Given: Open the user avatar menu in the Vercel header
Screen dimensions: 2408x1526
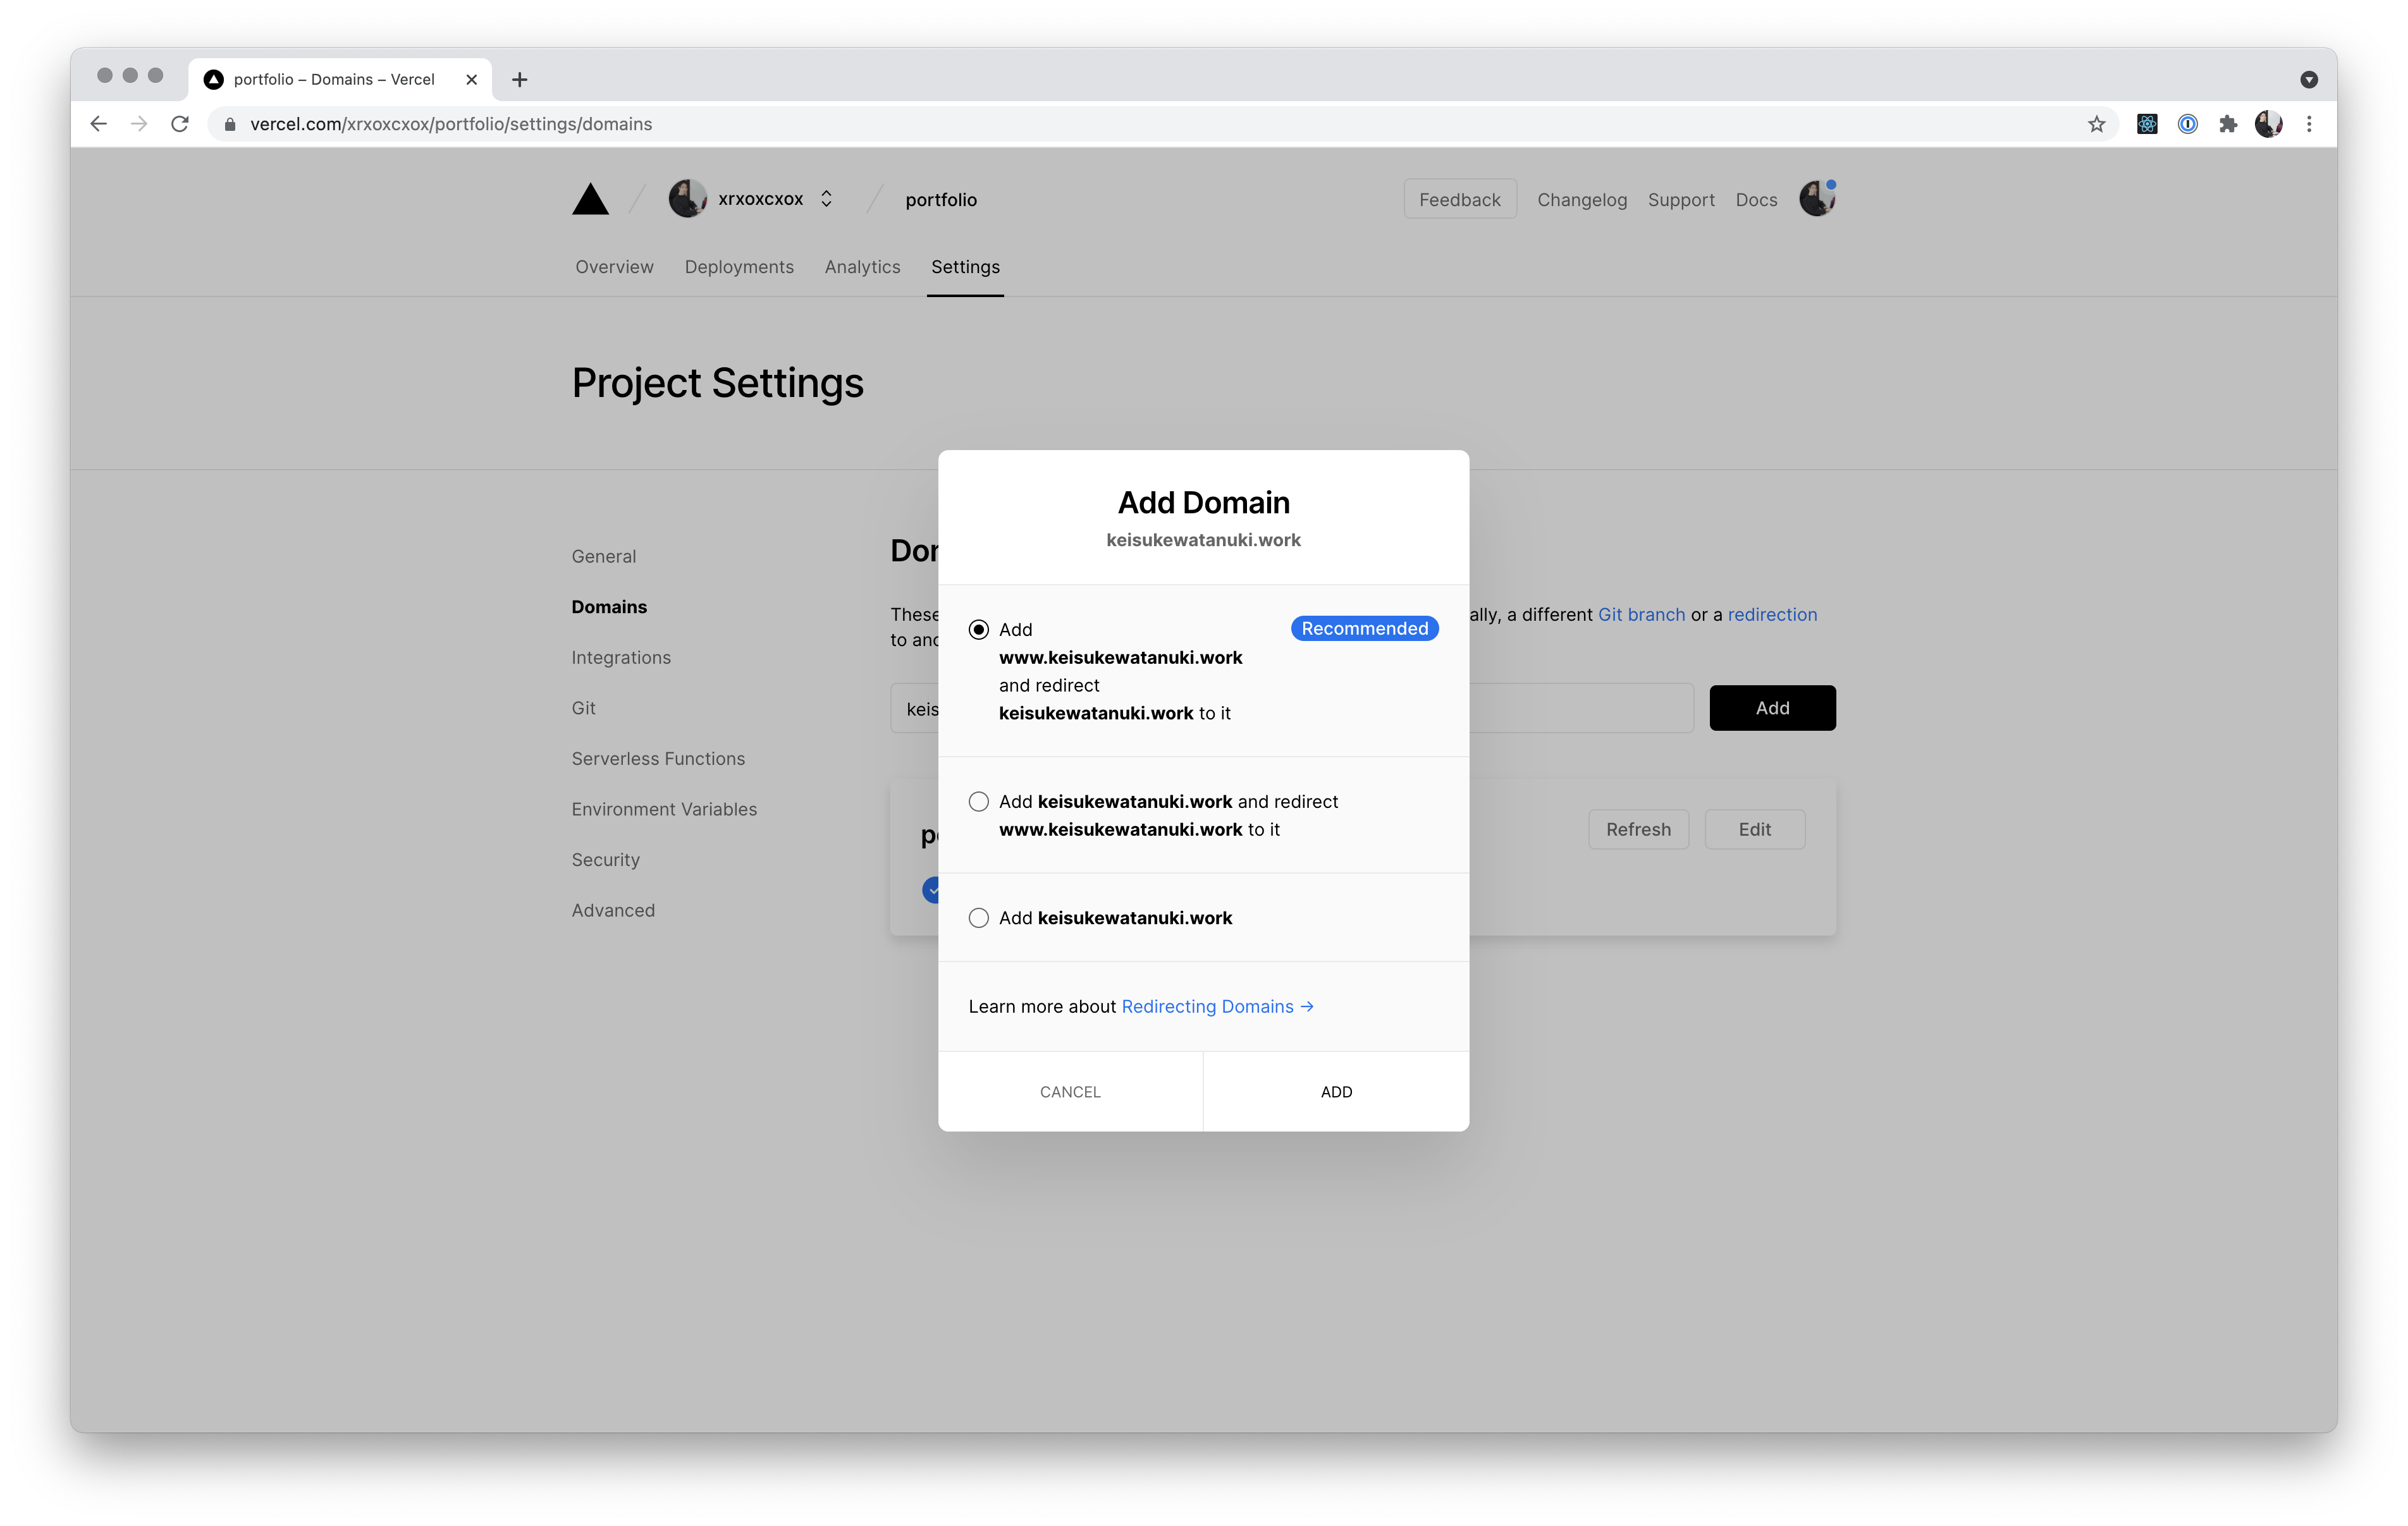Looking at the screenshot, I should coord(1816,199).
